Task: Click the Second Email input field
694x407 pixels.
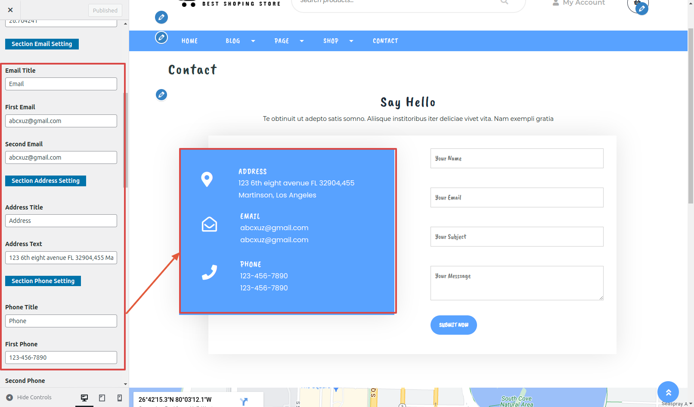Action: [x=61, y=157]
